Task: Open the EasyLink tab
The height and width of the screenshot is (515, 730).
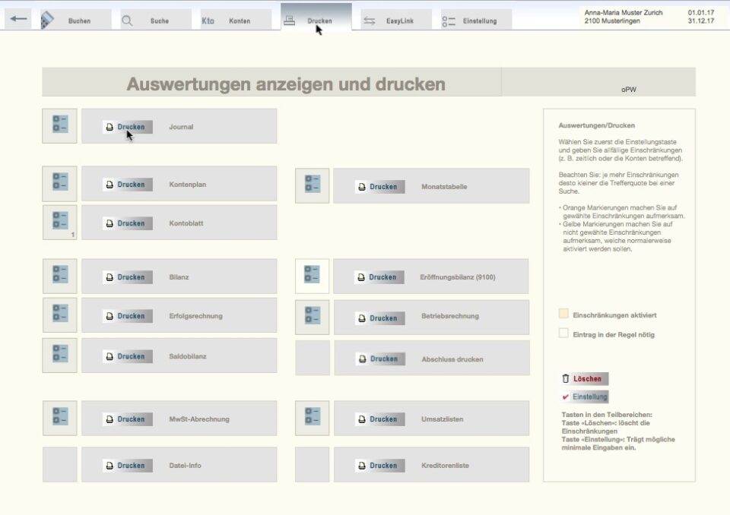Action: 395,21
